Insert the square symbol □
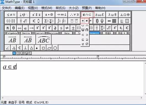The image size is (146, 105). click(x=43, y=48)
